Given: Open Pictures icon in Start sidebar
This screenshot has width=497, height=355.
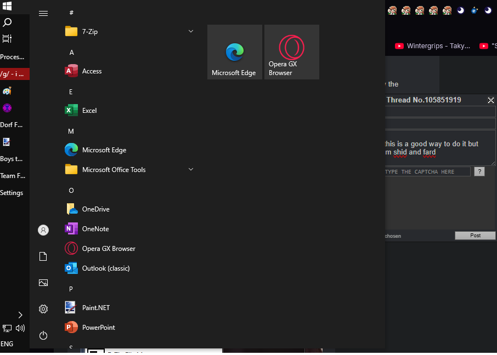Looking at the screenshot, I should (43, 283).
